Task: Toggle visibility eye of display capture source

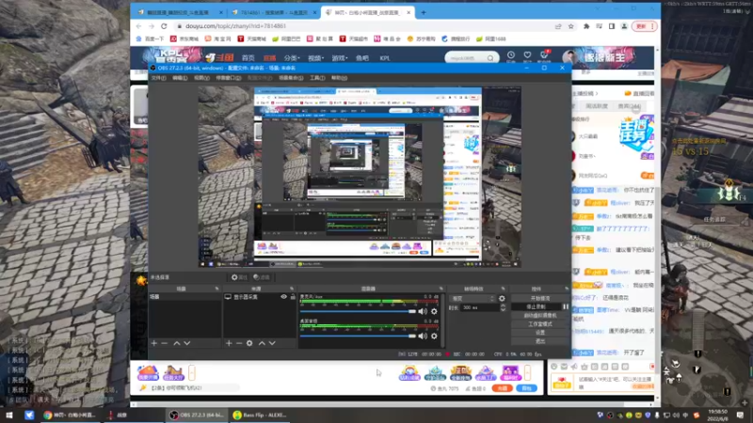Action: coord(284,297)
